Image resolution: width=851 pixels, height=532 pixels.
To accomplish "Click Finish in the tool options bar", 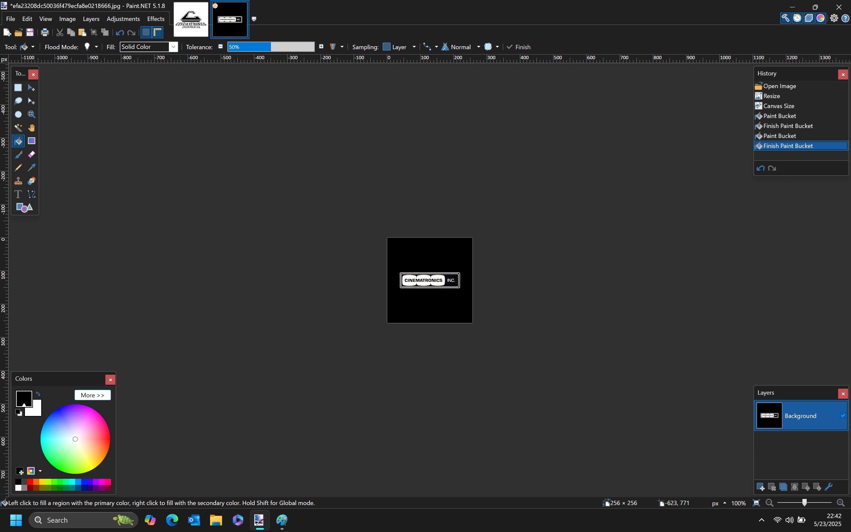I will [519, 47].
